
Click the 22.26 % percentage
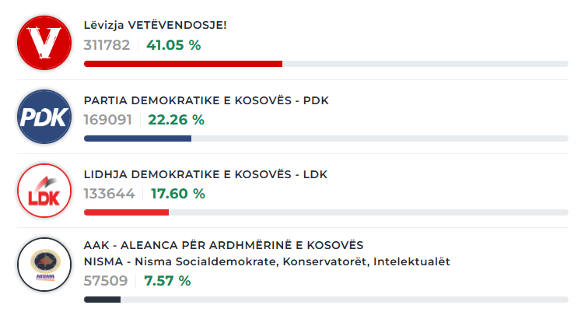(x=176, y=120)
